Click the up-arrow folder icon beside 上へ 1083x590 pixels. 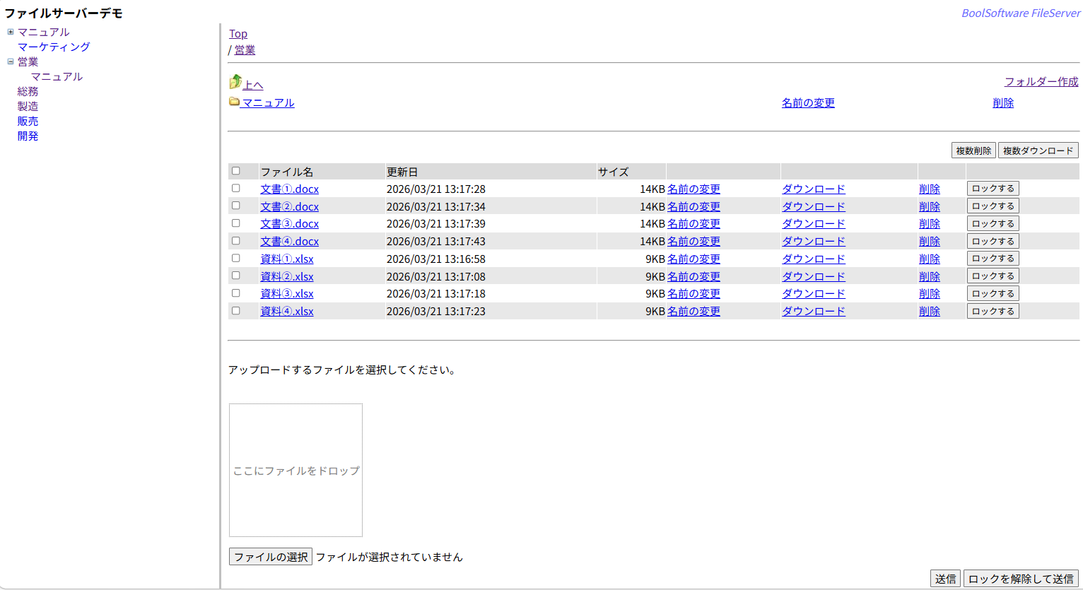tap(235, 83)
